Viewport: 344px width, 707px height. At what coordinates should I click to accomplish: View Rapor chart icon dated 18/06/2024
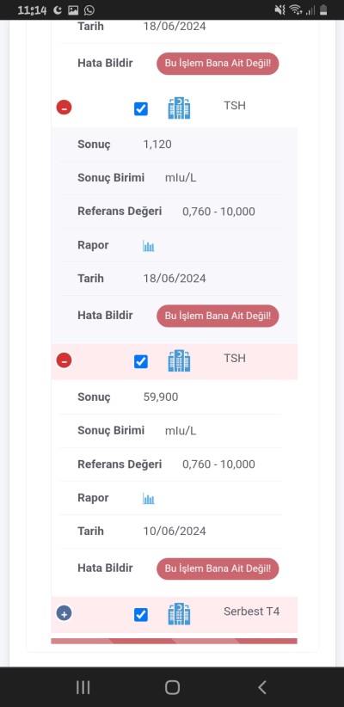[x=149, y=246]
